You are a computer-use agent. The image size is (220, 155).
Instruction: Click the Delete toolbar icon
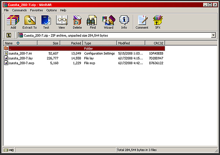pyautogui.click(x=77, y=22)
